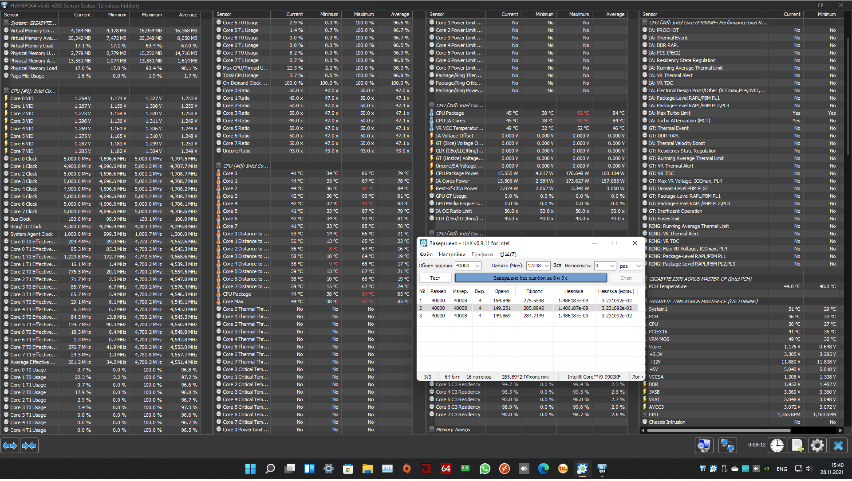Open the Объём задачи dropdown
852x481 pixels.
point(477,266)
